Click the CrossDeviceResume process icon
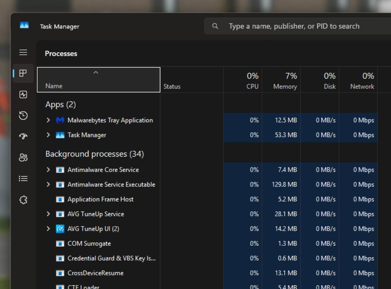391x289 pixels. 60,273
